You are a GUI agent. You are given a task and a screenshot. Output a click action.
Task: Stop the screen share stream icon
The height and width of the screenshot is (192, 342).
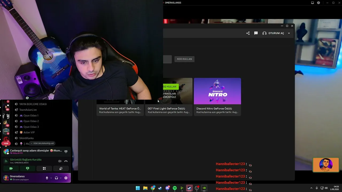(x=66, y=151)
